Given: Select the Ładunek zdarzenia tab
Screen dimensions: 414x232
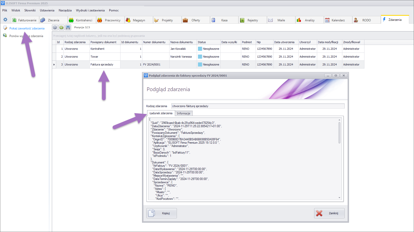Looking at the screenshot, I should (161, 113).
